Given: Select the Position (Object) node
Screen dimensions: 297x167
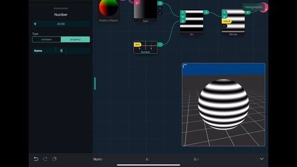Looking at the screenshot, I should (109, 11).
